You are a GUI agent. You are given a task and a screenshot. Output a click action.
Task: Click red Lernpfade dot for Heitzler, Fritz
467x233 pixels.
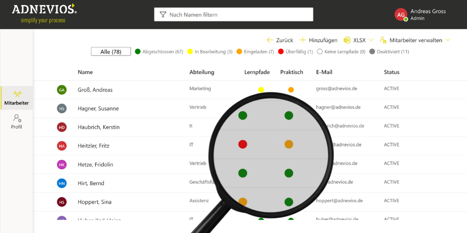coord(242,144)
